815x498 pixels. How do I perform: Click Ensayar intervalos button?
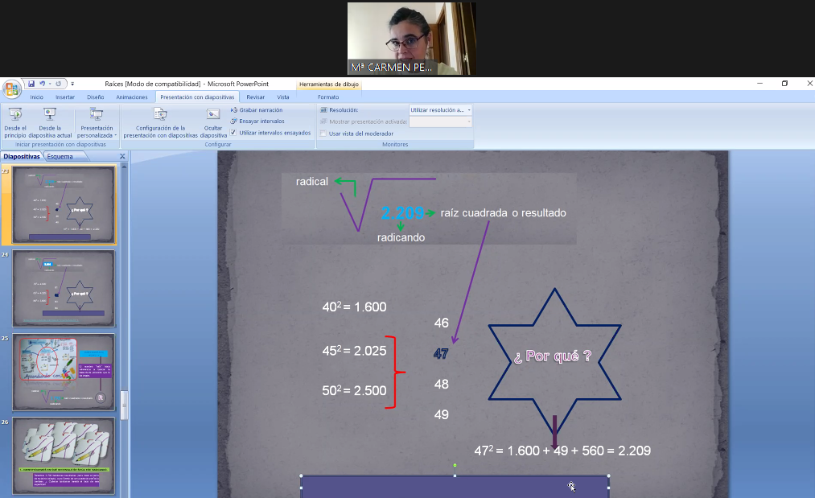coord(261,121)
